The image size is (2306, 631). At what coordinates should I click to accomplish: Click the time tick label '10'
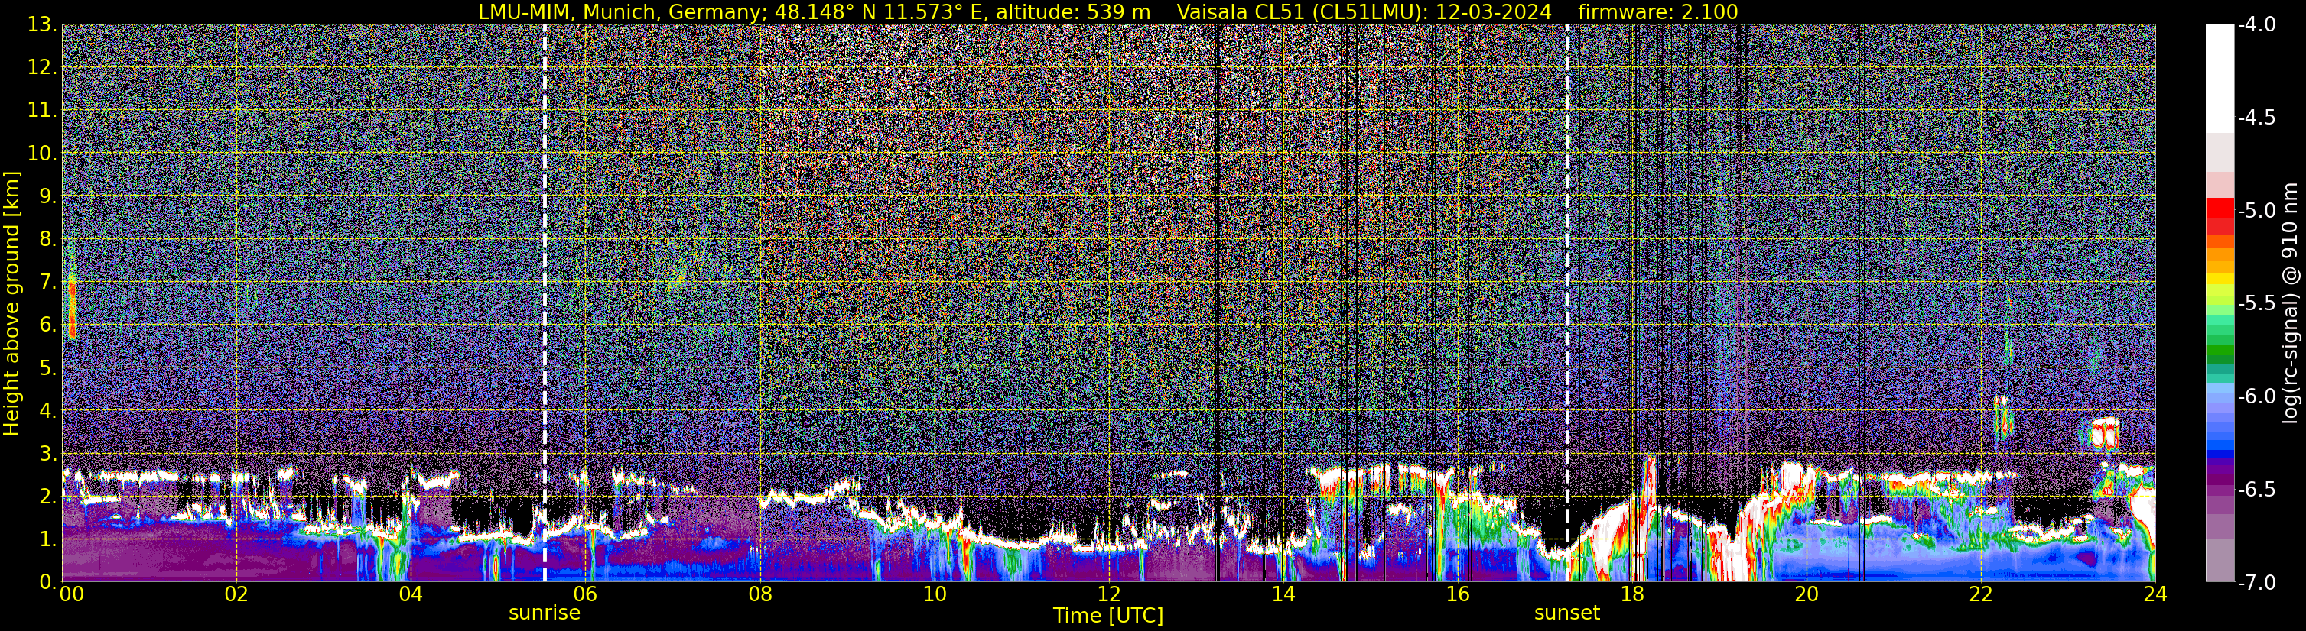point(934,594)
